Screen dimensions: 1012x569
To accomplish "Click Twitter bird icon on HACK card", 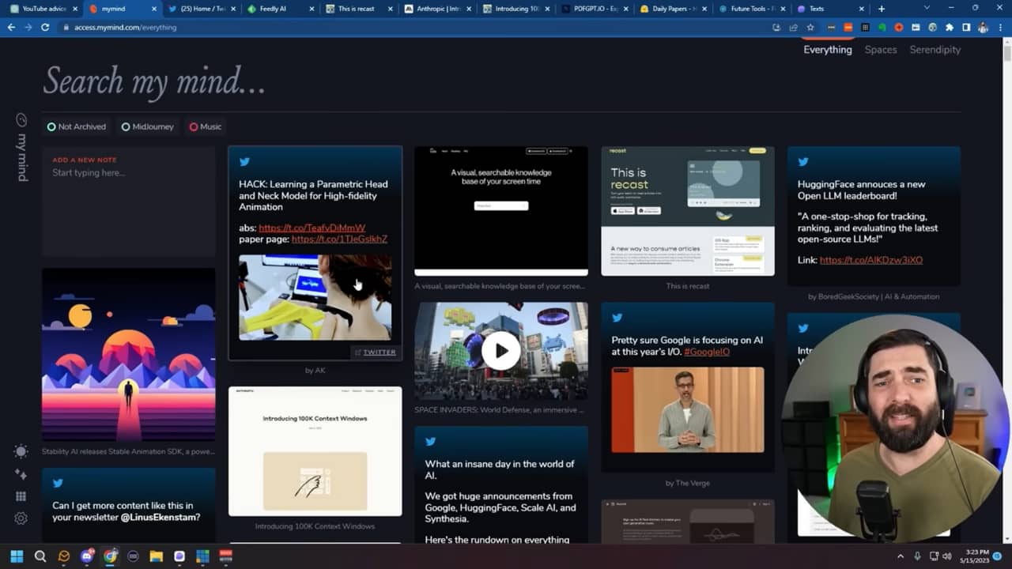I will click(245, 162).
